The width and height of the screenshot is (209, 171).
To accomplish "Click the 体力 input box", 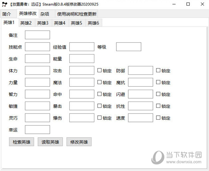I will point(38,71).
